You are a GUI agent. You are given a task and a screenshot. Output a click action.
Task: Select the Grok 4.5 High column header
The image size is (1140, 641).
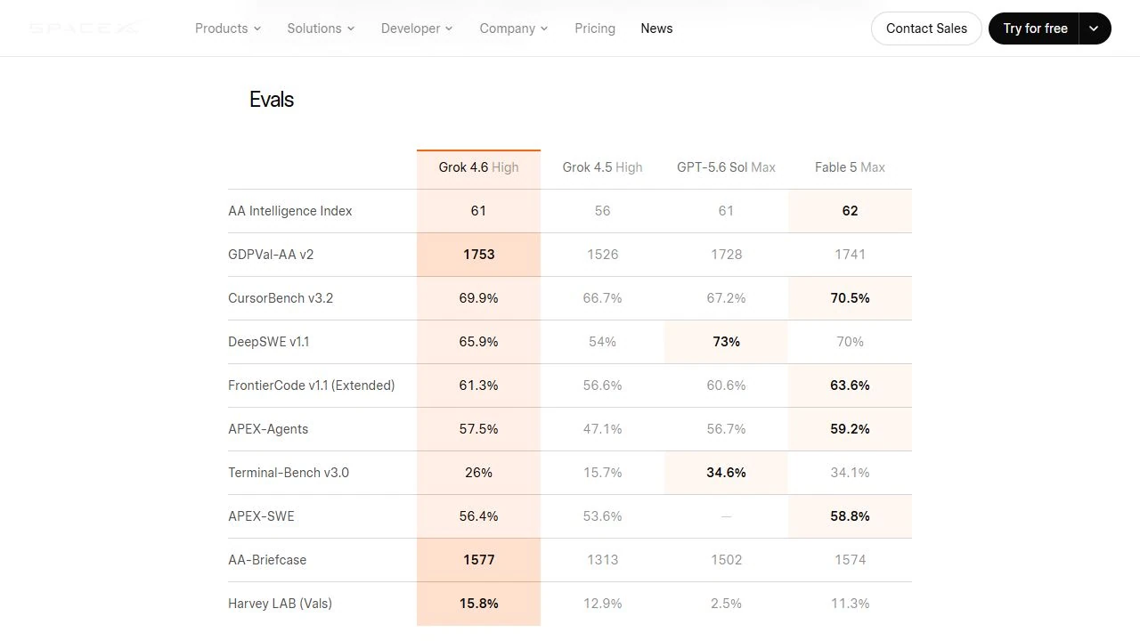(602, 167)
